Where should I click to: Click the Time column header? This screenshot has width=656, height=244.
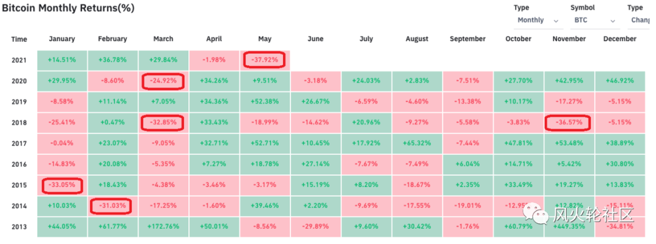click(x=19, y=39)
